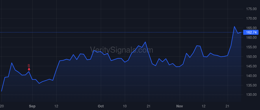Click the Sep date axis label
The width and height of the screenshot is (260, 110).
tap(32, 106)
